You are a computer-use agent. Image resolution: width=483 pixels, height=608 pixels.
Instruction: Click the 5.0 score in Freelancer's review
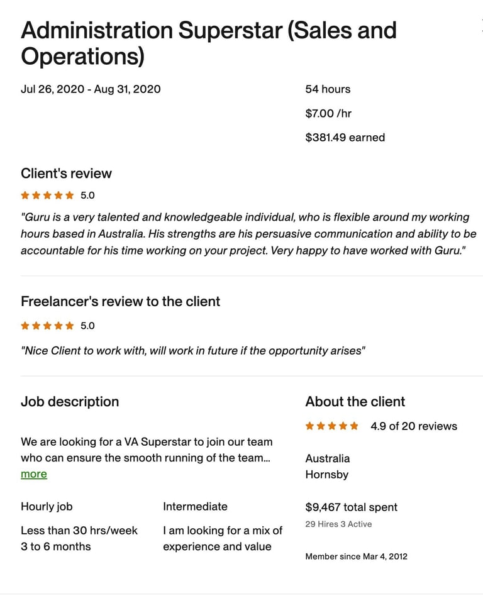87,326
